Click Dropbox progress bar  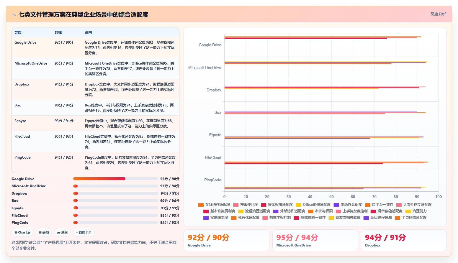click(x=115, y=193)
